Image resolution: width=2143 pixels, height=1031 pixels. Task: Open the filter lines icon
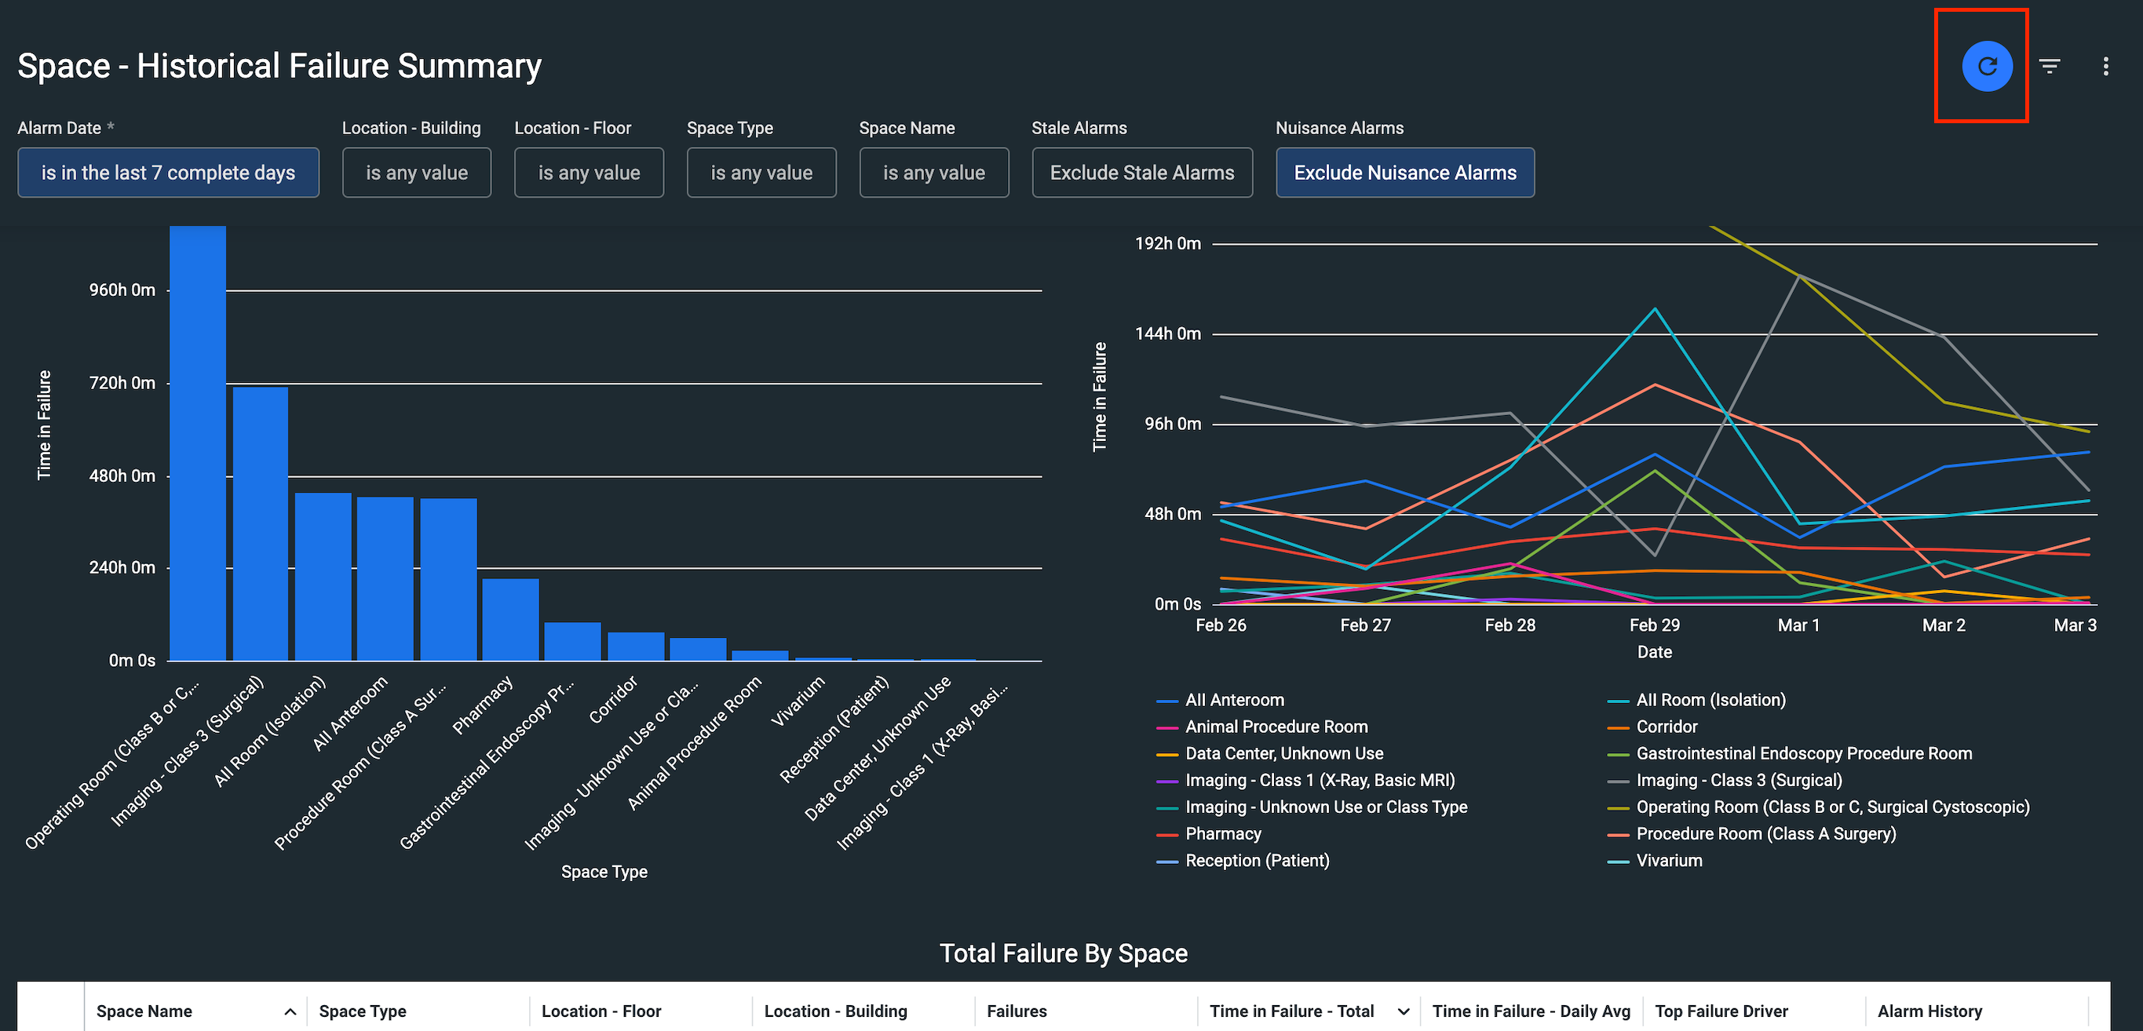2050,66
